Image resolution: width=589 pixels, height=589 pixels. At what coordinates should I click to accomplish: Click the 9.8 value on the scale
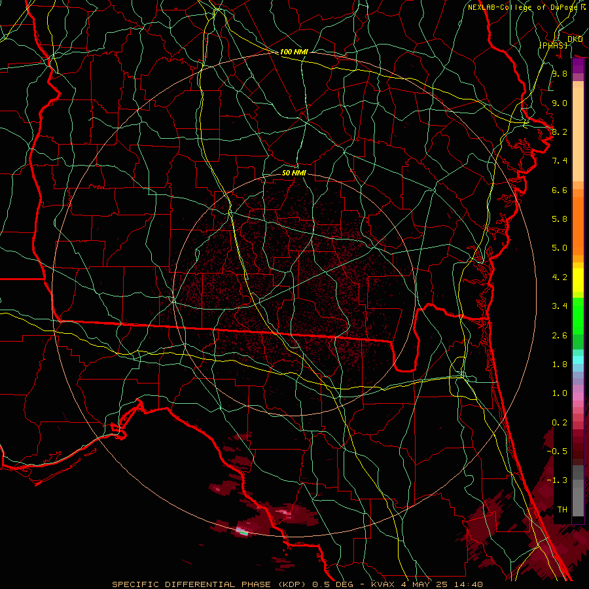coord(560,73)
